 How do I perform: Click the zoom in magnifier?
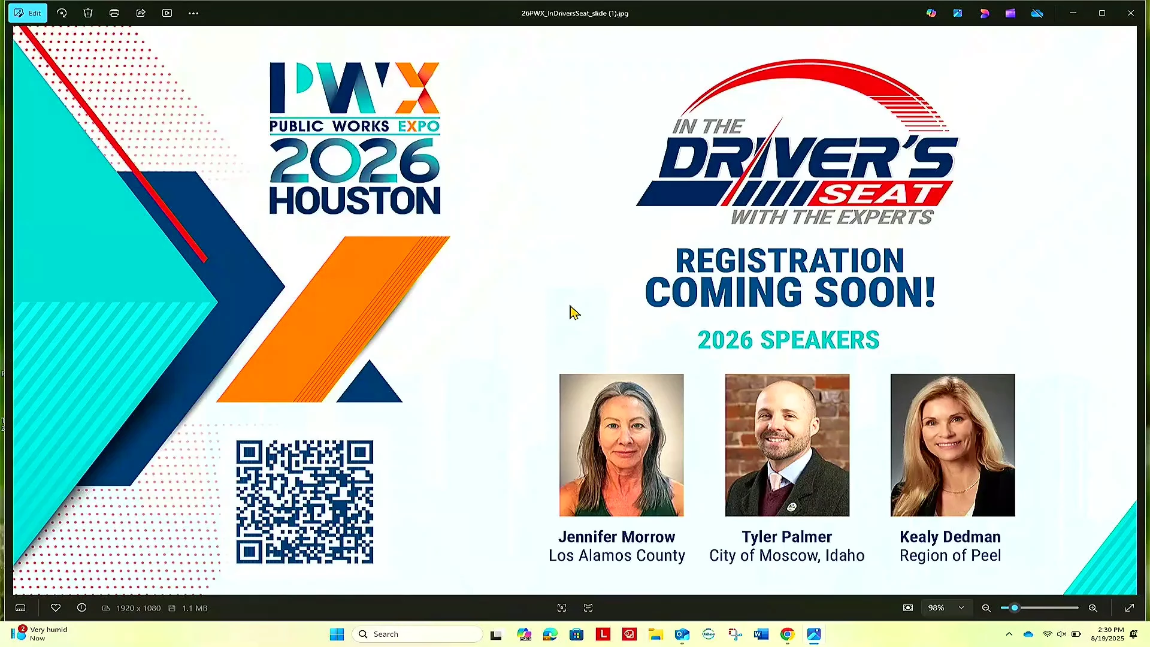point(1093,608)
